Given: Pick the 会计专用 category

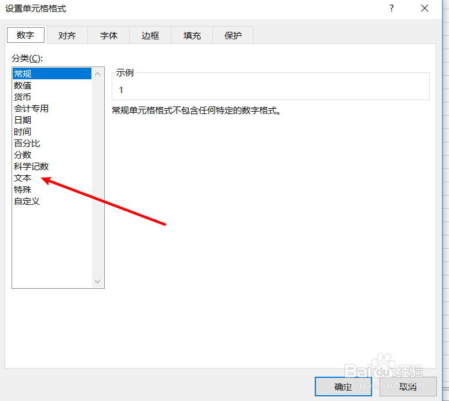Looking at the screenshot, I should 52,109.
